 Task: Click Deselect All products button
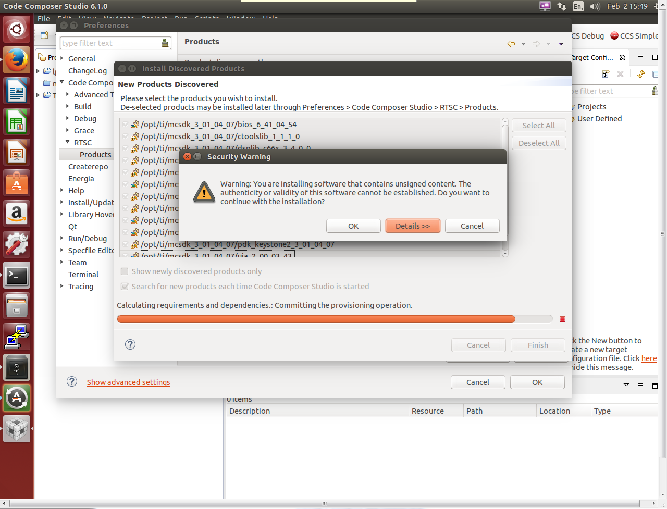tap(539, 143)
